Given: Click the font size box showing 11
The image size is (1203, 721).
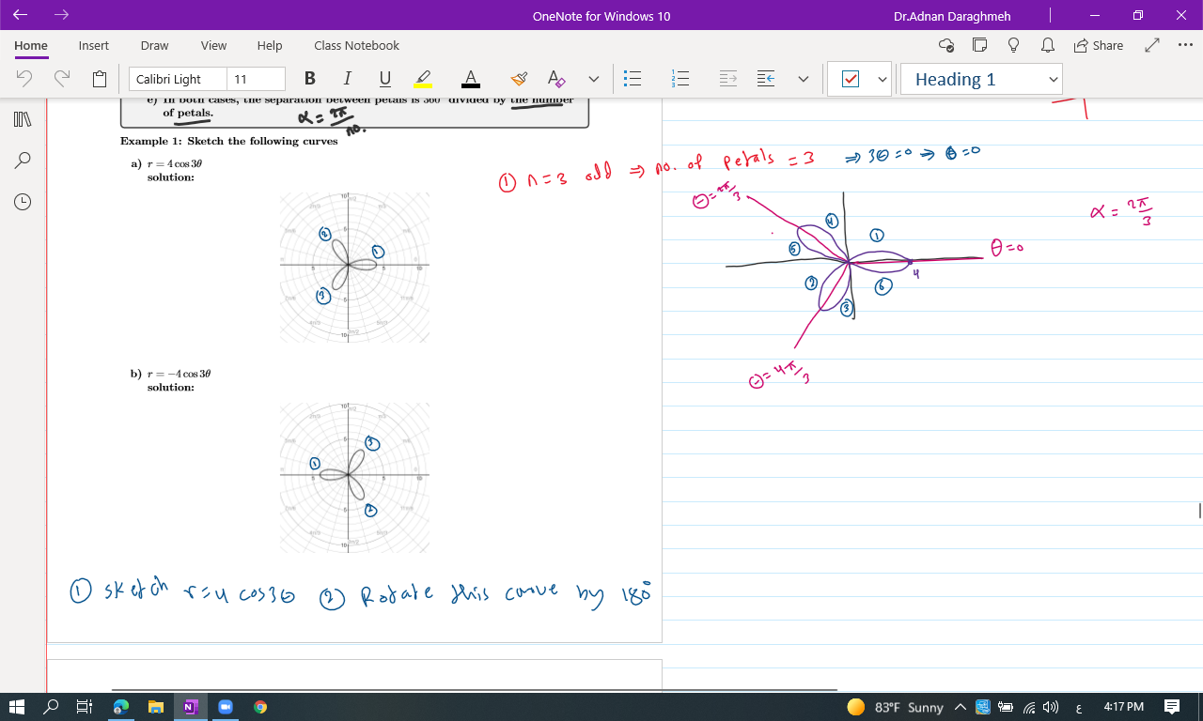Looking at the screenshot, I should [256, 79].
